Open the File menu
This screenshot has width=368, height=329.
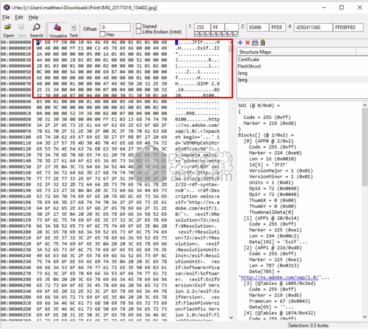coord(6,17)
